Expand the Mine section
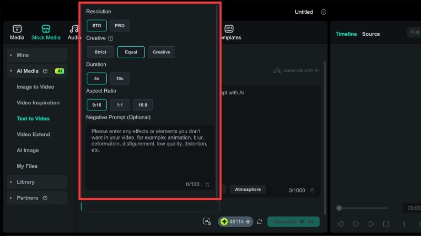 coord(37,55)
